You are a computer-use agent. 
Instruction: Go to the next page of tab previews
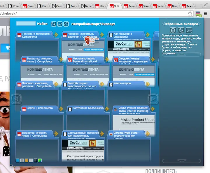[153, 99]
